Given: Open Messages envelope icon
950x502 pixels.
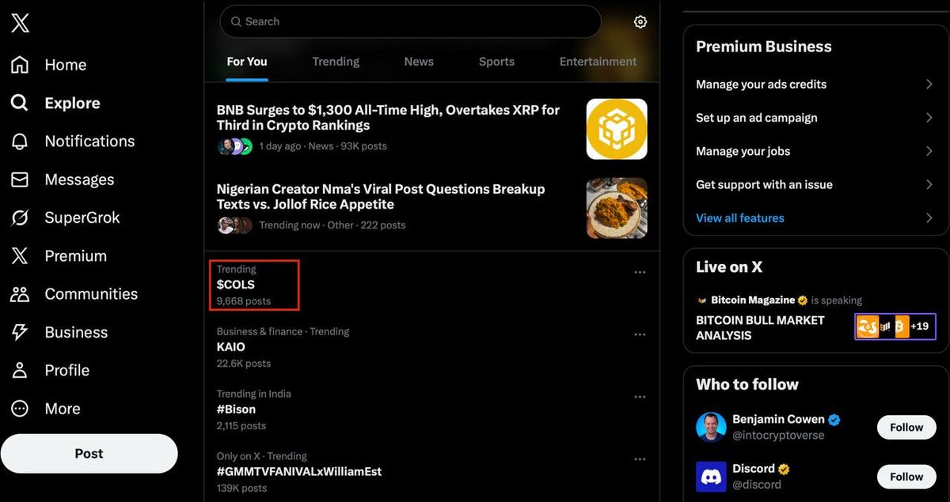Looking at the screenshot, I should (x=20, y=179).
